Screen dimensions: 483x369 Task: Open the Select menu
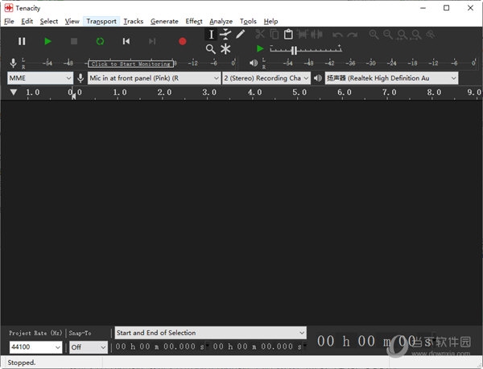click(x=48, y=21)
